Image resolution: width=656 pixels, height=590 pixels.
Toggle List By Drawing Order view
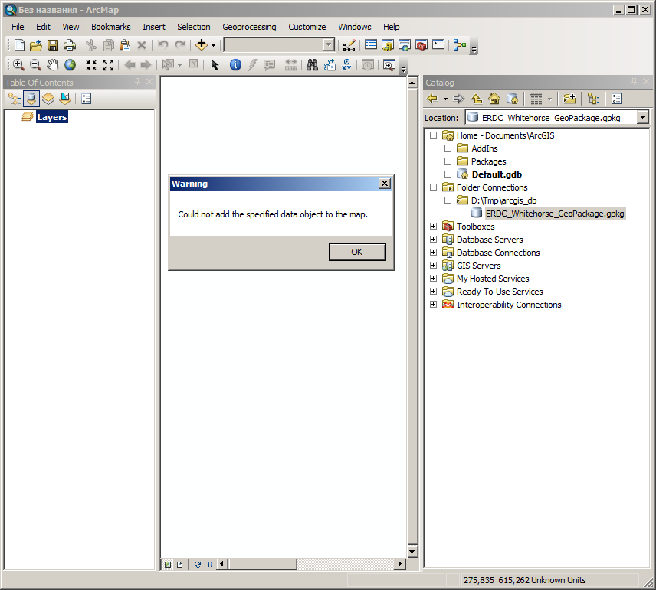14,99
